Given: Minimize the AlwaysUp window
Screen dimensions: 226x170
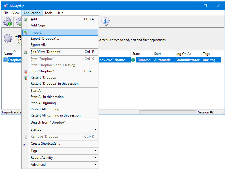Looking at the screenshot, I should pyautogui.click(x=192, y=6).
